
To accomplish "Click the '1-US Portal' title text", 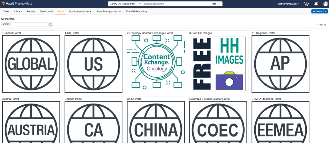I will tap(72, 33).
